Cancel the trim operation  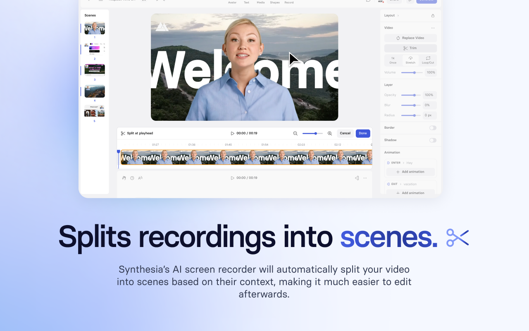click(x=345, y=133)
